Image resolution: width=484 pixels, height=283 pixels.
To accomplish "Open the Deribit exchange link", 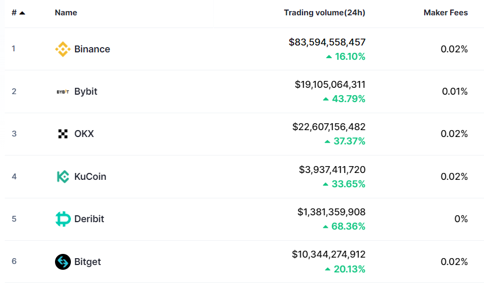I will pos(89,219).
